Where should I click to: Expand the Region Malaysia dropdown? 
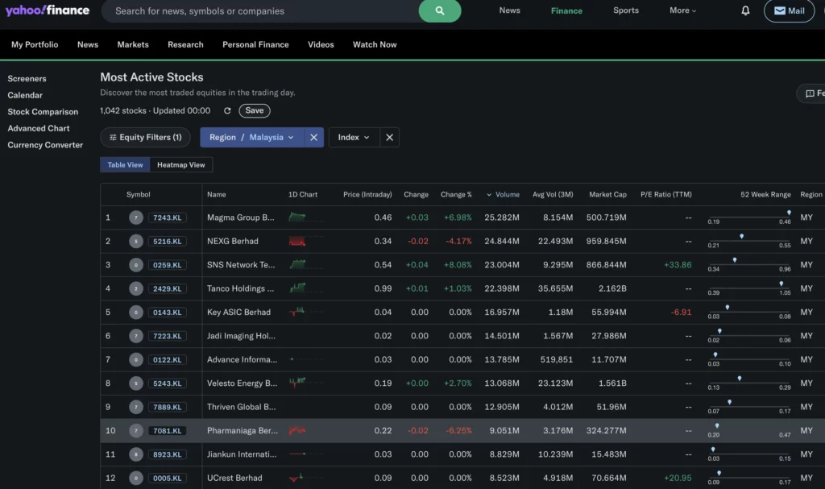(251, 138)
